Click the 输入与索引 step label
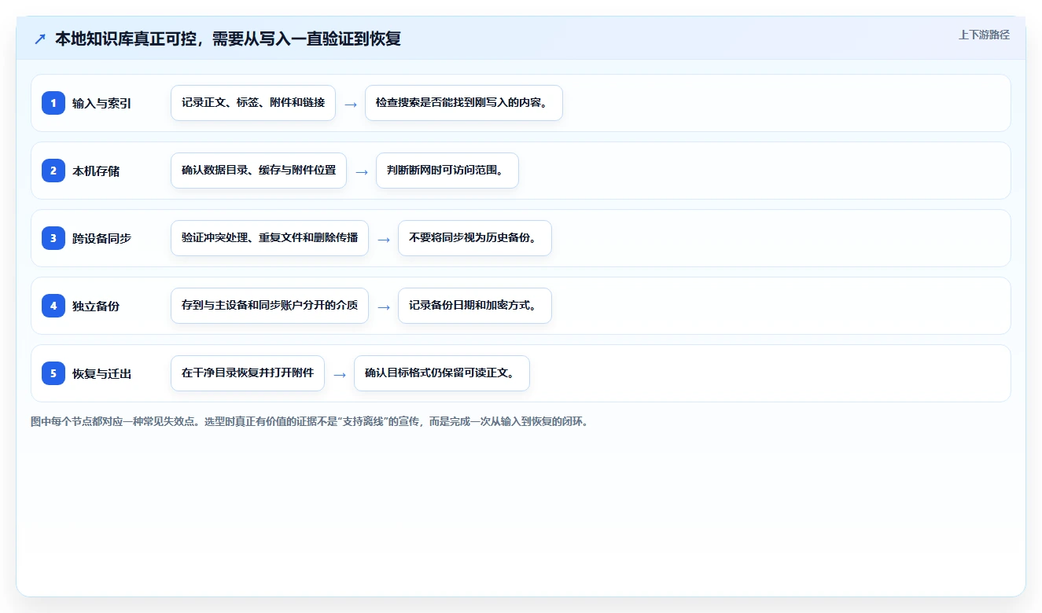 click(101, 103)
